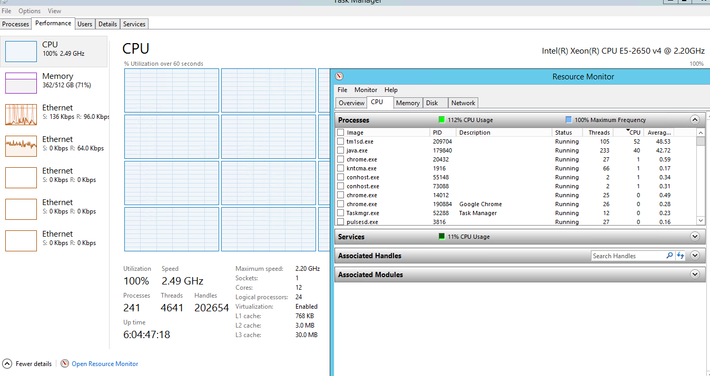Check the Taskmgr.exe process checkbox
This screenshot has width=710, height=376.
pyautogui.click(x=341, y=213)
